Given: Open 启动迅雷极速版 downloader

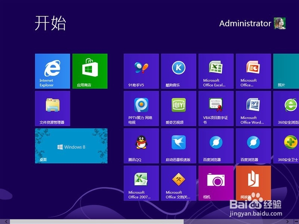Looking at the screenshot, I should click(x=178, y=146).
